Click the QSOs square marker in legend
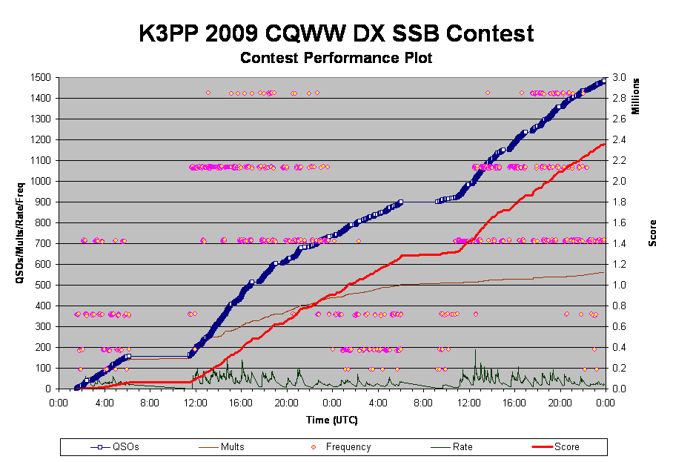This screenshot has height=462, width=673. 101,447
